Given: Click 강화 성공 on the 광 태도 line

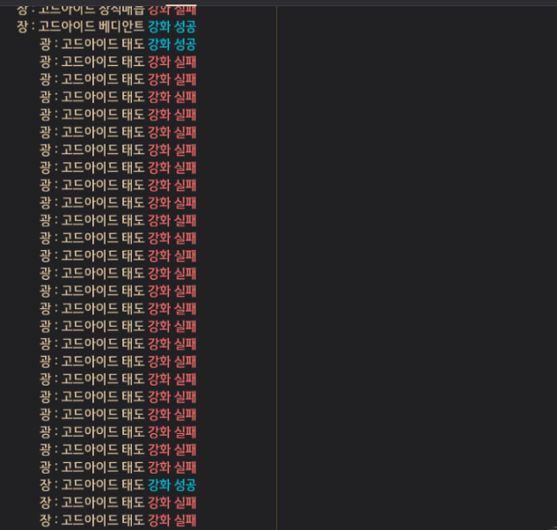Looking at the screenshot, I should click(172, 44).
